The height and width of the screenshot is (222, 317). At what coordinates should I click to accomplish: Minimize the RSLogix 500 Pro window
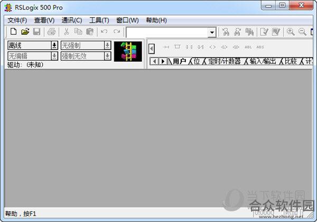click(x=268, y=5)
